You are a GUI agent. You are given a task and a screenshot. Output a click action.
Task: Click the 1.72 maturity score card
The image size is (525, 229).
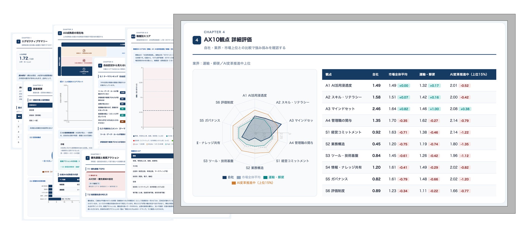33,60
